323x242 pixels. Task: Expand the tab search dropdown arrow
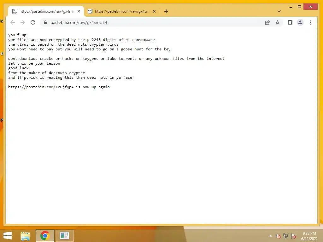coord(279,11)
